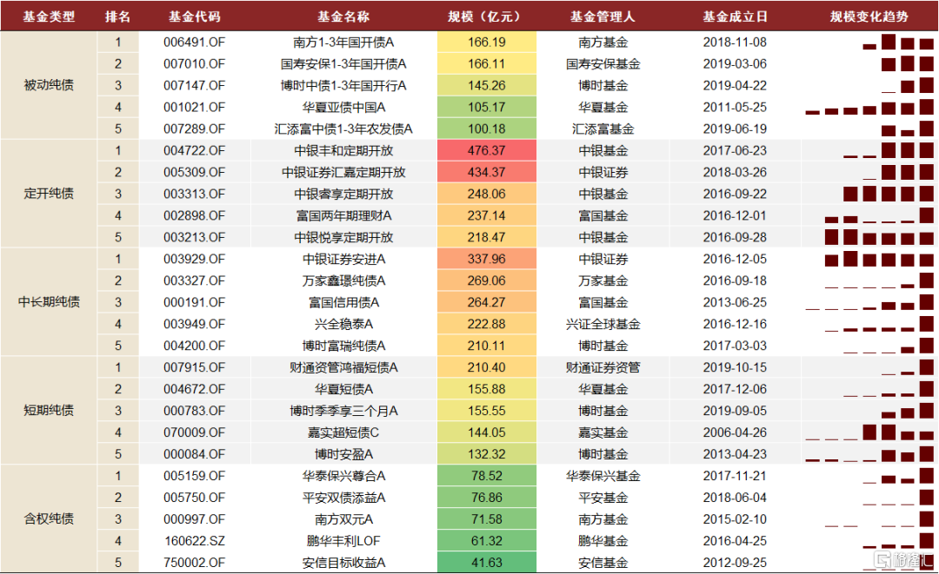Click manager 兴证全球基金

click(x=603, y=324)
